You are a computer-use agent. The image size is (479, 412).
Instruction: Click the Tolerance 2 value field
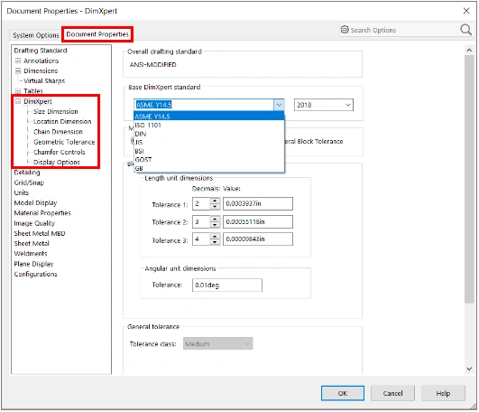click(x=258, y=221)
